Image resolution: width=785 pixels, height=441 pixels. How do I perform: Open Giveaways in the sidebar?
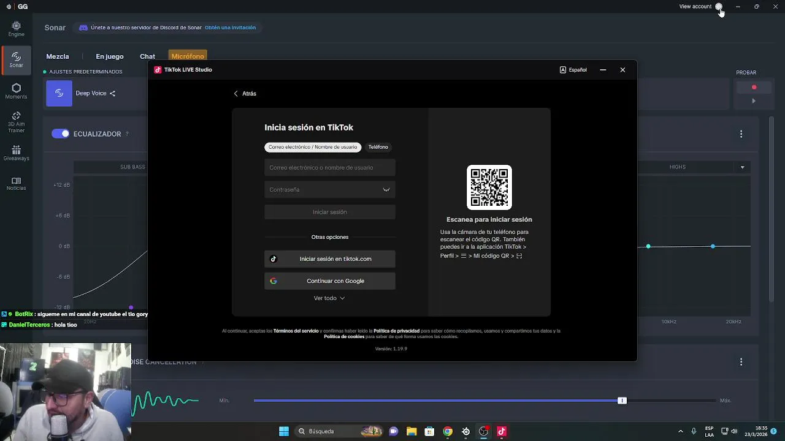pos(16,153)
